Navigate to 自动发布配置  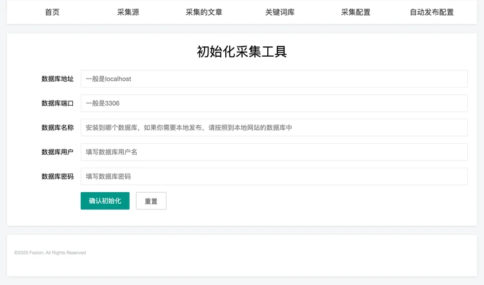coord(431,12)
